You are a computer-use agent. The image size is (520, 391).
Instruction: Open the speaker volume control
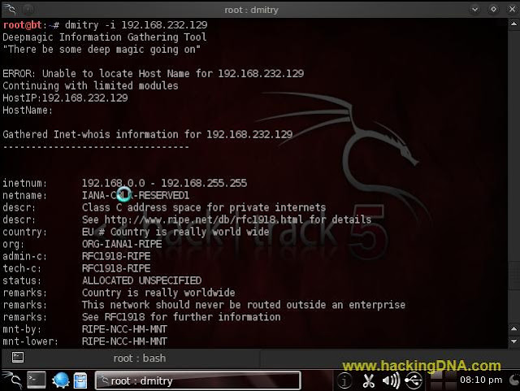392,380
